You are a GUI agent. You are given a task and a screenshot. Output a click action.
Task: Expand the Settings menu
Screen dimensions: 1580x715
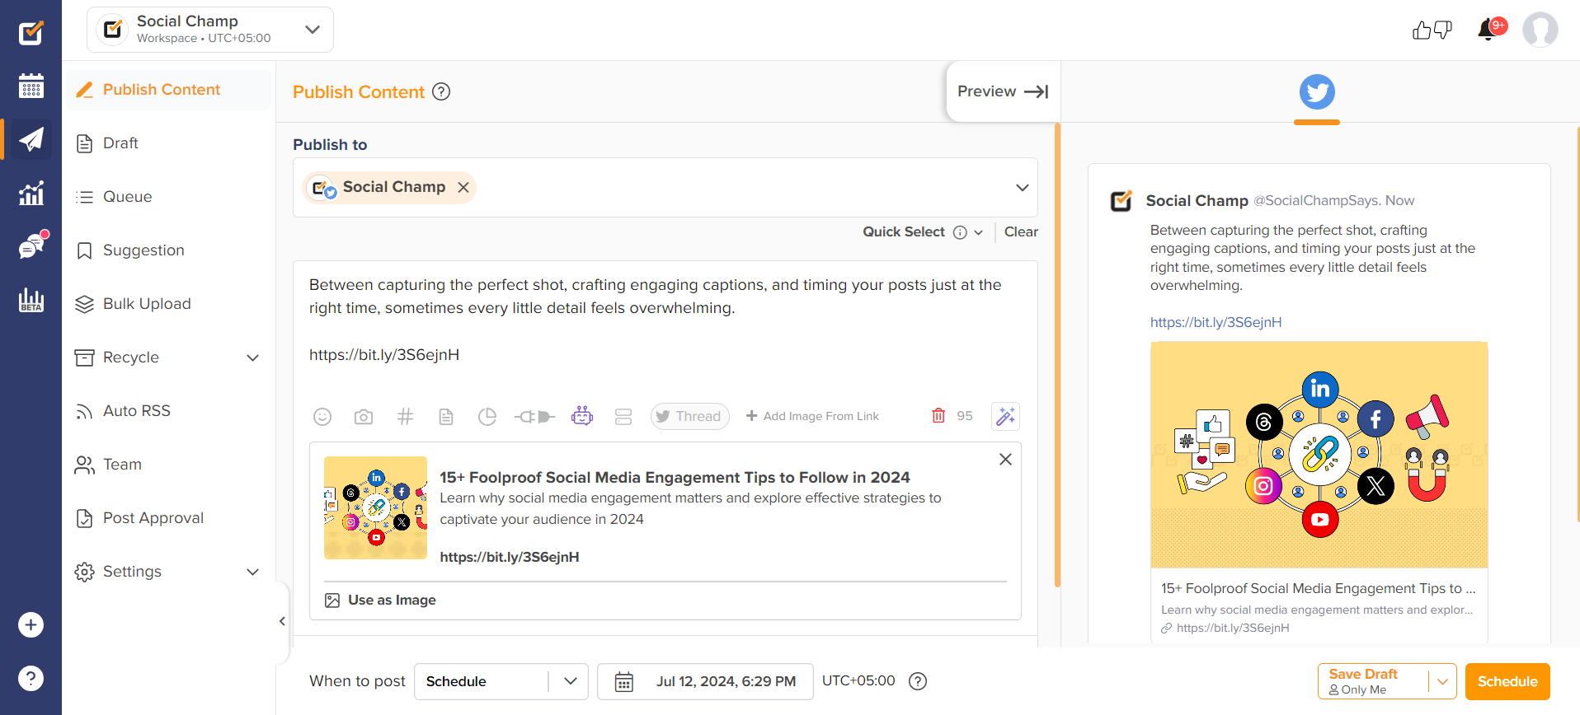point(253,572)
